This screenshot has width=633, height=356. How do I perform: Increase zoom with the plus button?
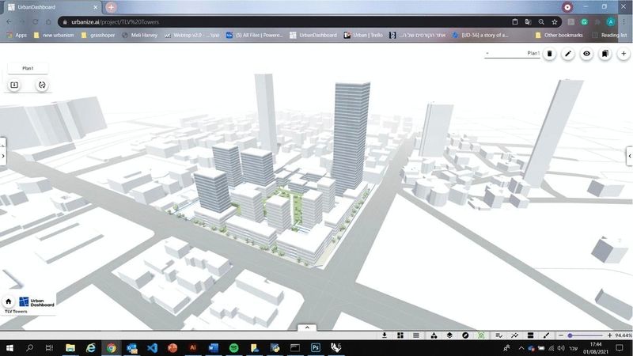pyautogui.click(x=609, y=335)
